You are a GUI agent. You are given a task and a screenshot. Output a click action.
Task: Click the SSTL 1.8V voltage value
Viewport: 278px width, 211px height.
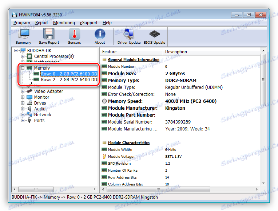point(173,156)
